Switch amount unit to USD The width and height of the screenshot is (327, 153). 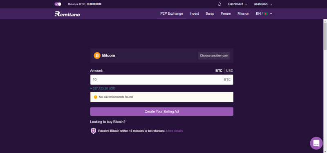pos(230,70)
